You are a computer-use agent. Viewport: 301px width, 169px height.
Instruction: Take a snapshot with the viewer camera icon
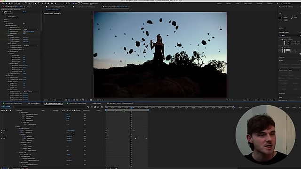coord(91,100)
